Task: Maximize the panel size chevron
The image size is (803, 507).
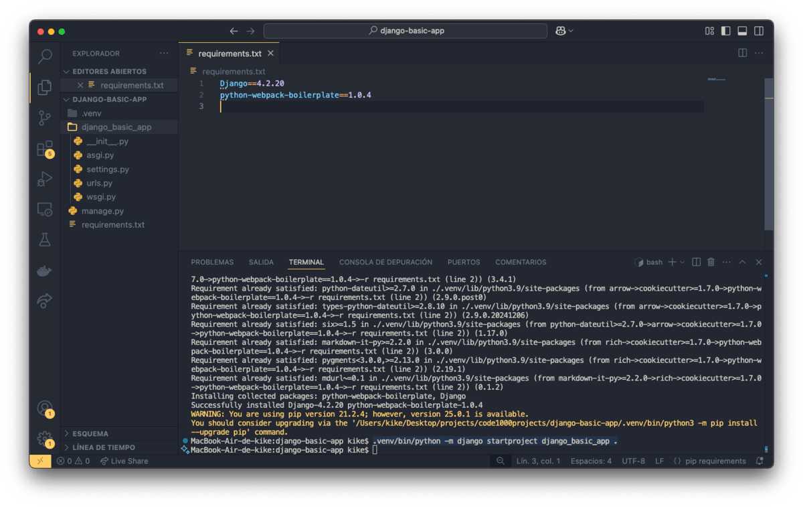Action: point(742,262)
